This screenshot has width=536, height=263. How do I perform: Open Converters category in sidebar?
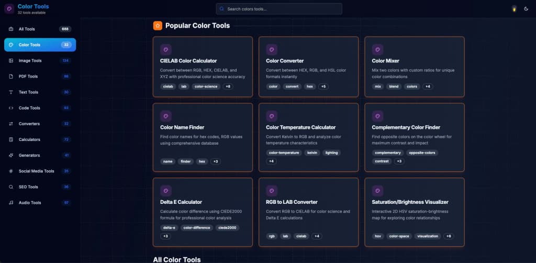[40, 124]
